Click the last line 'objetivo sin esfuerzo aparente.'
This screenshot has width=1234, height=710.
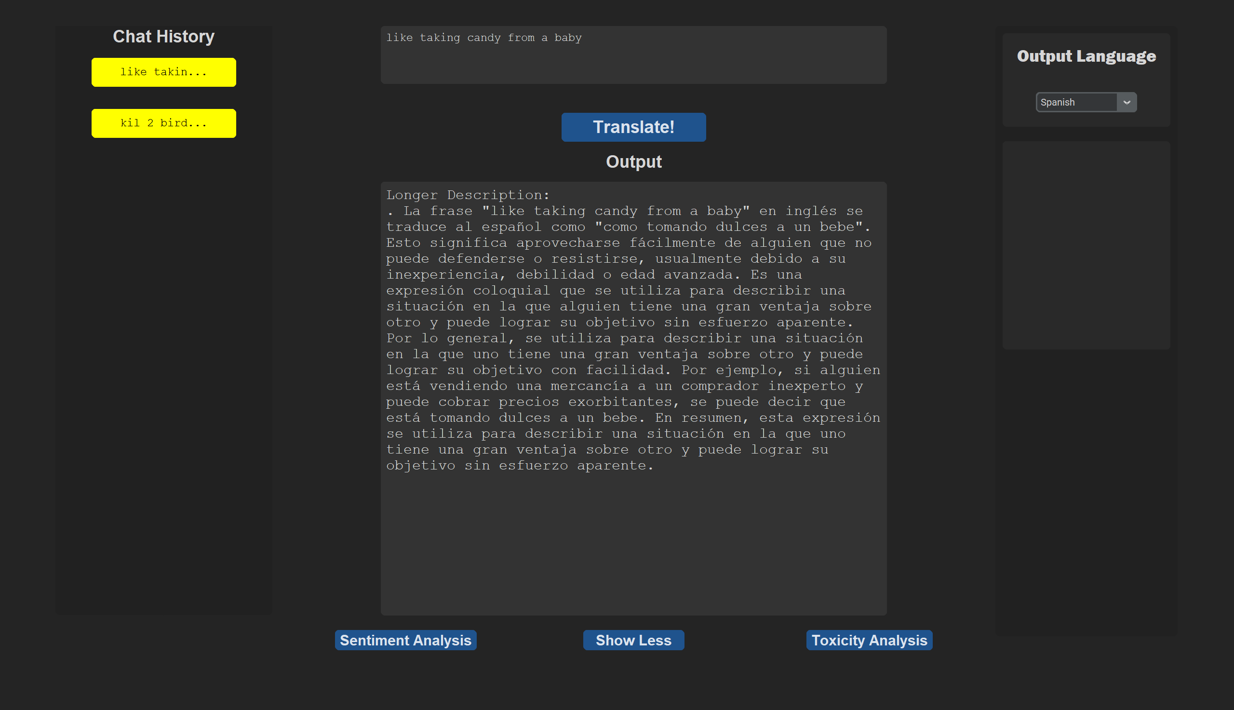tap(519, 466)
